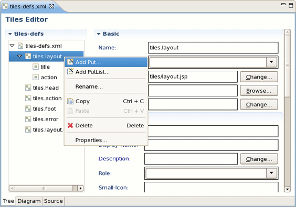Select Copy in context menu

click(106, 101)
